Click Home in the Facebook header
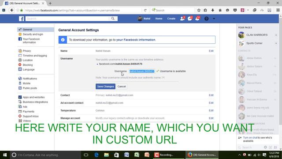 click(x=159, y=19)
